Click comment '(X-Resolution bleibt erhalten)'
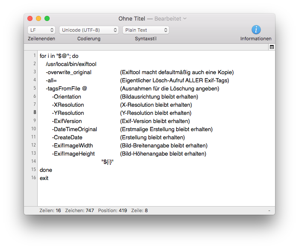 point(156,105)
